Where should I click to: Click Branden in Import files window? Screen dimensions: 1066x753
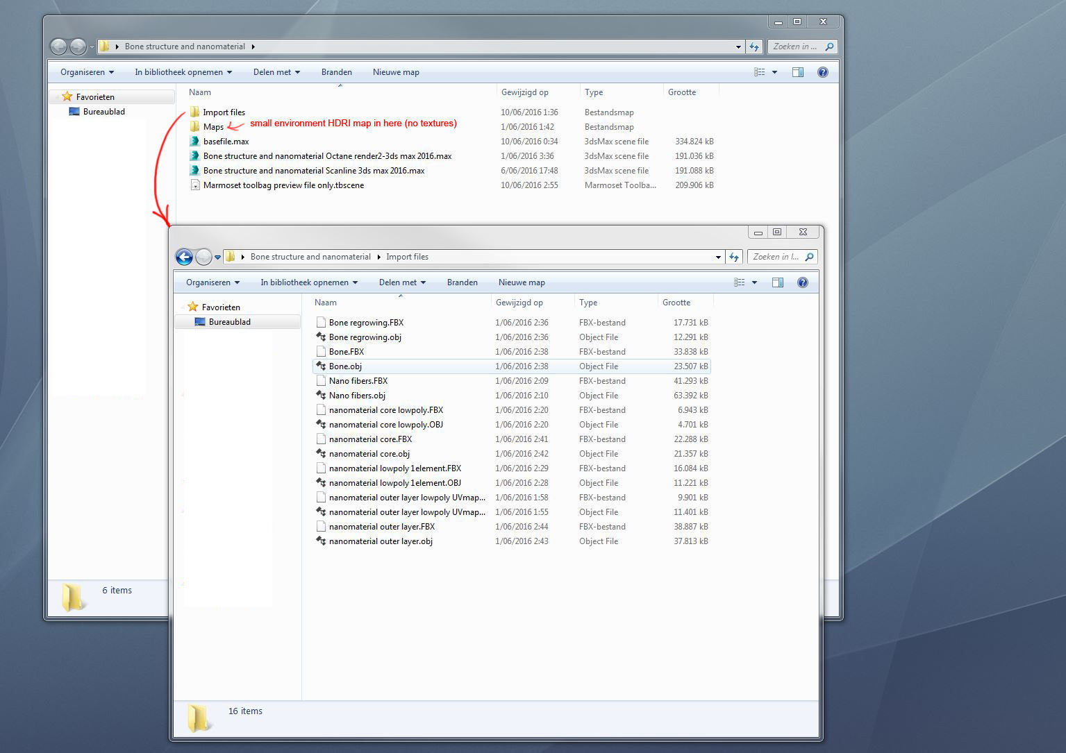coord(463,282)
